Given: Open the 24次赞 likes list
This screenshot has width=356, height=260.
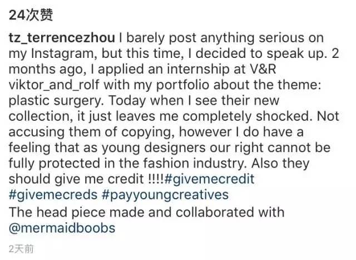Looking at the screenshot, I should [32, 14].
